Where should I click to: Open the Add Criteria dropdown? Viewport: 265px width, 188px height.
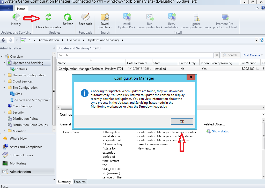coord(253,55)
